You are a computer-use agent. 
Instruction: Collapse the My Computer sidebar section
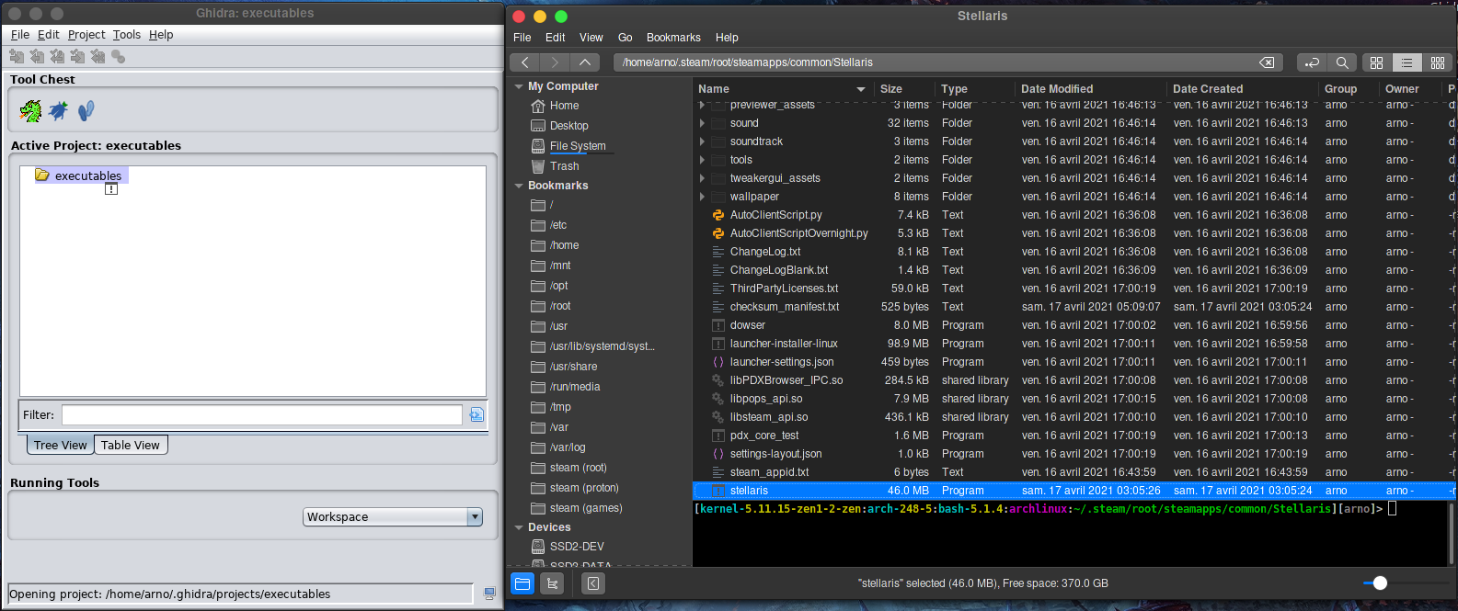(x=519, y=86)
